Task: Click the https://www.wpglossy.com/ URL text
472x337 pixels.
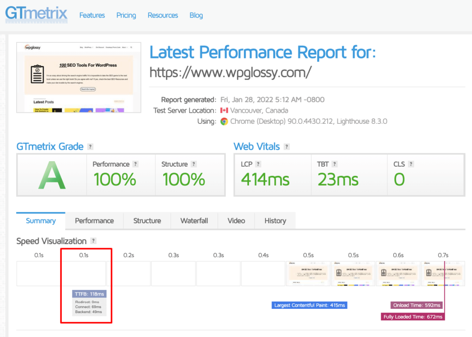Action: (x=230, y=72)
